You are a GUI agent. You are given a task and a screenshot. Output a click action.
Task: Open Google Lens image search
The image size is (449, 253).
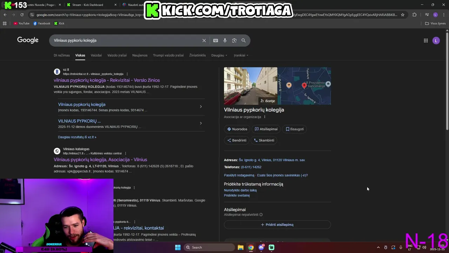234,40
